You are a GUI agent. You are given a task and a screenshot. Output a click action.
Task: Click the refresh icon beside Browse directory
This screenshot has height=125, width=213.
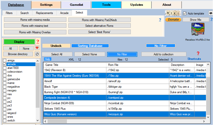[37, 54]
